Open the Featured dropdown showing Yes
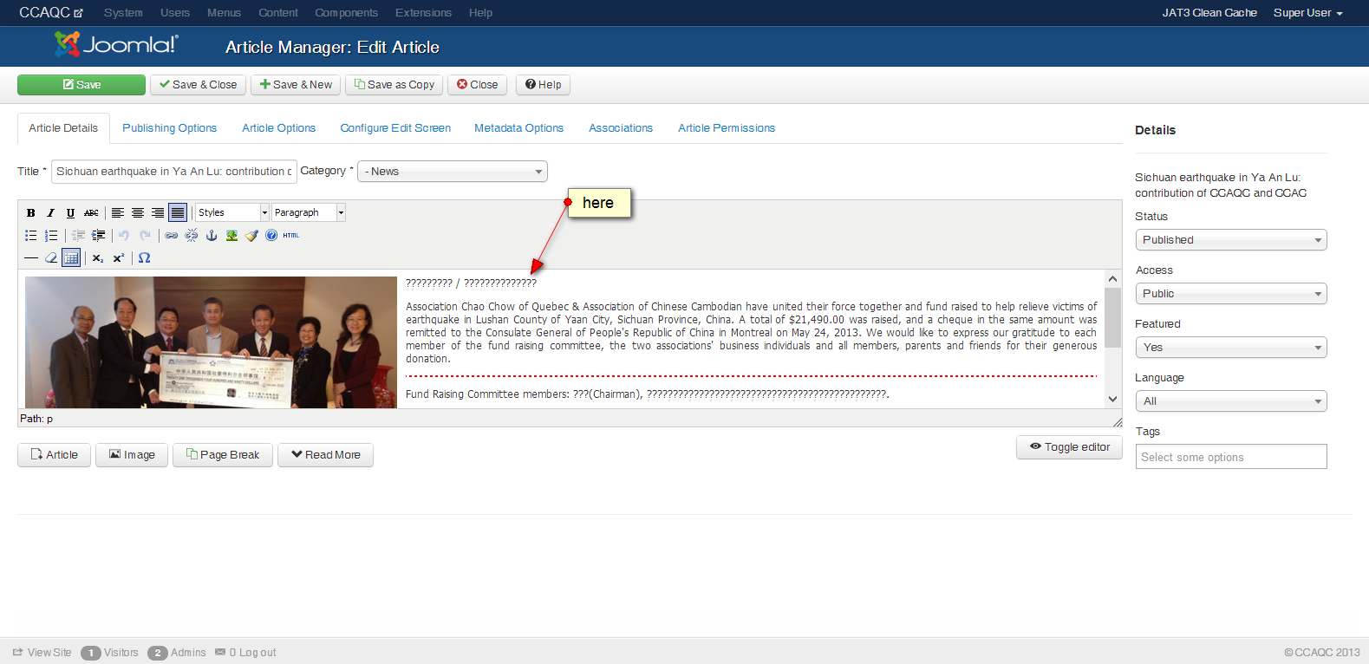Image resolution: width=1369 pixels, height=664 pixels. pyautogui.click(x=1231, y=348)
